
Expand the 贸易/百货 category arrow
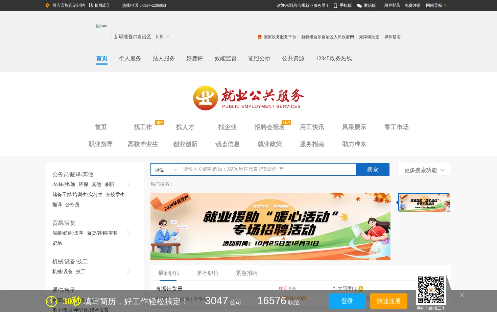(x=128, y=233)
